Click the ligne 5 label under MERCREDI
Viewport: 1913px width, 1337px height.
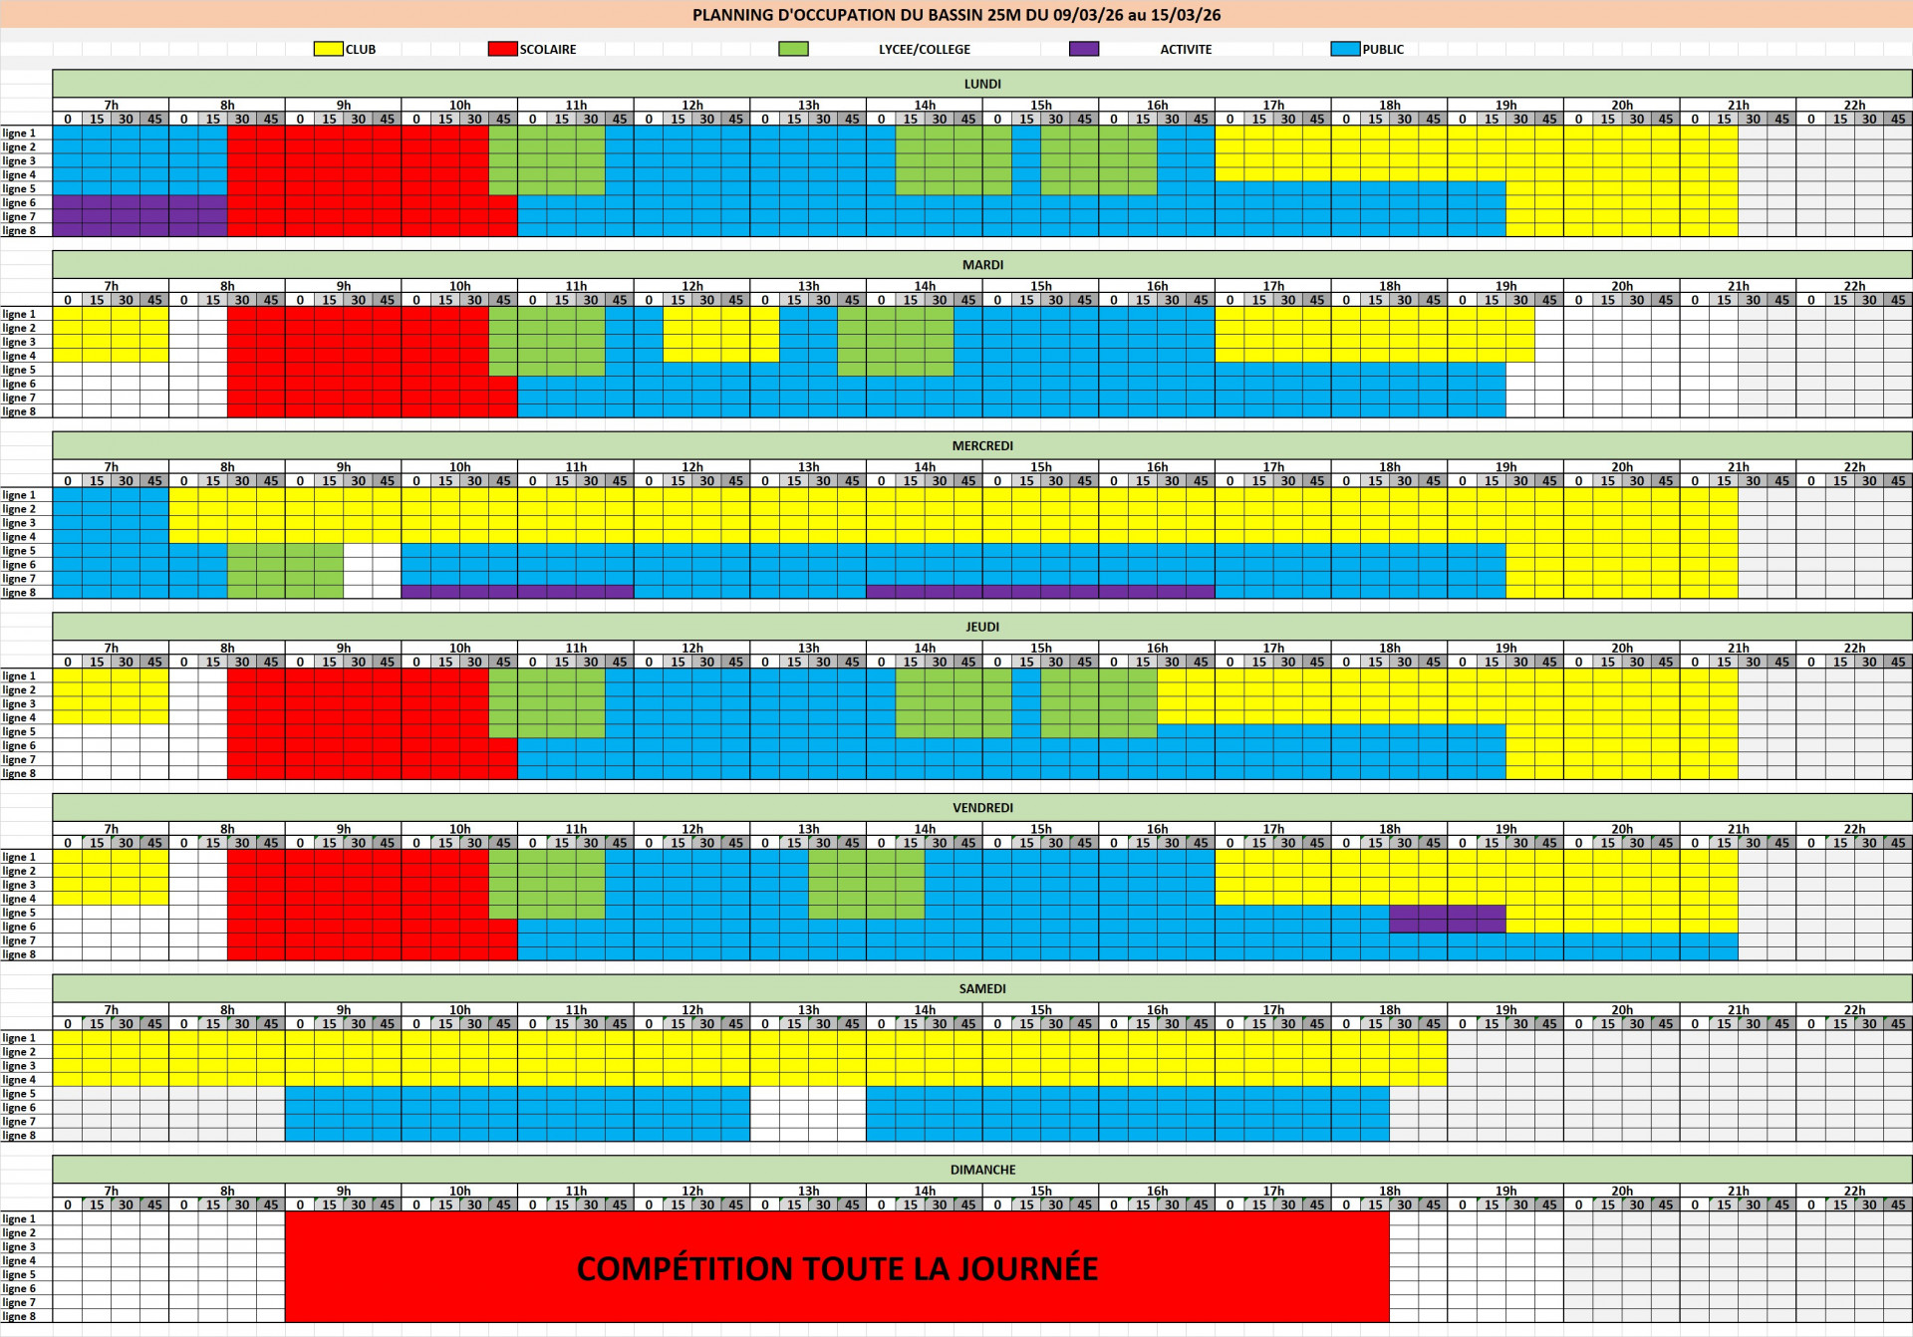pos(20,551)
